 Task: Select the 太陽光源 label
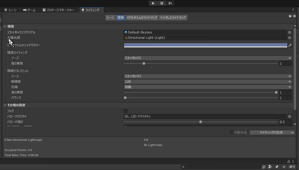point(14,38)
